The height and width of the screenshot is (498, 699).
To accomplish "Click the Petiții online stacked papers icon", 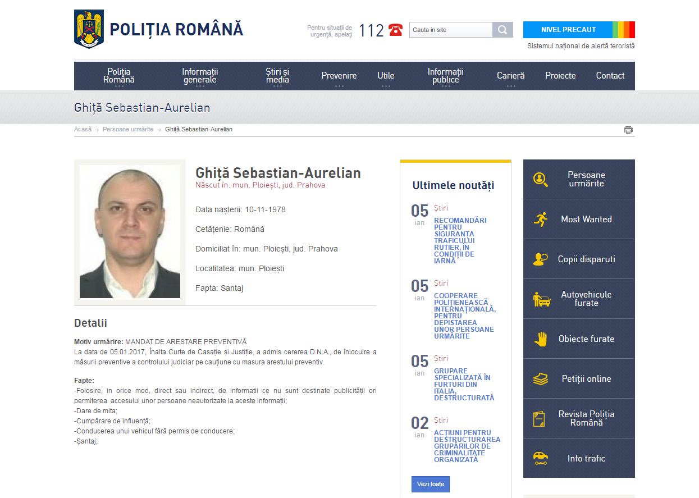I will 540,379.
